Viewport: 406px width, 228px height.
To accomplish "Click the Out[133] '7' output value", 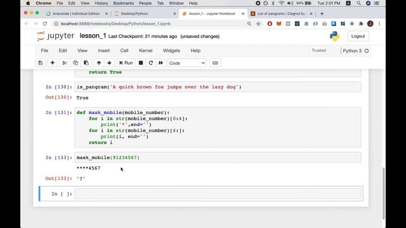I will [81, 179].
